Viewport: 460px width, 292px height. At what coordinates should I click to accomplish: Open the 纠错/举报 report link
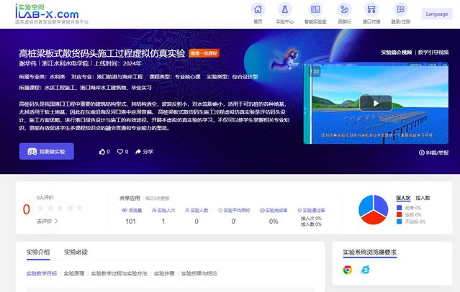[433, 152]
